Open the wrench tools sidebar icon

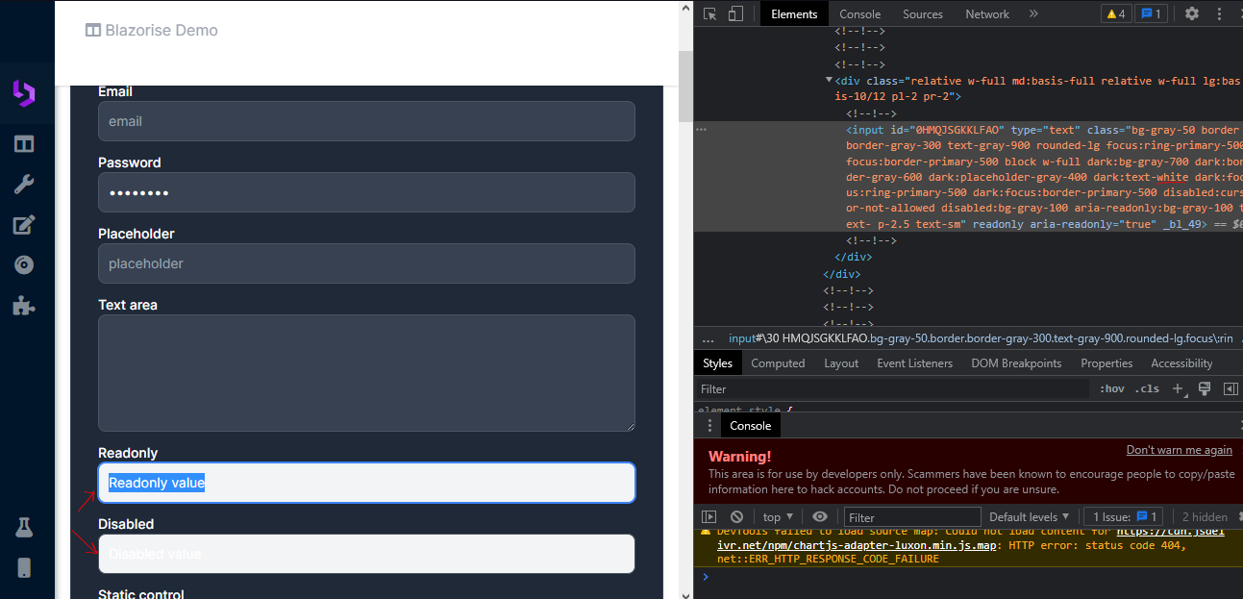(x=26, y=183)
